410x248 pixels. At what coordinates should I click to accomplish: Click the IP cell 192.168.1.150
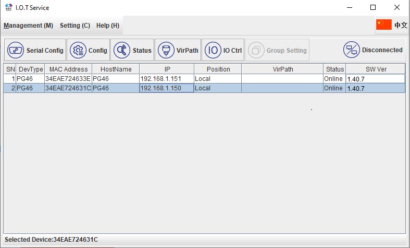point(166,88)
